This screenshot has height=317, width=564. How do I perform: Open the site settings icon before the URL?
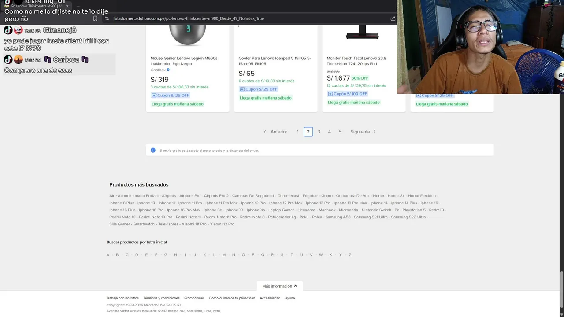[x=107, y=18]
